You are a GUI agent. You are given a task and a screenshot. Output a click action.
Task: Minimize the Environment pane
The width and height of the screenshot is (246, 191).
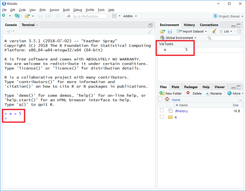coord(233,26)
